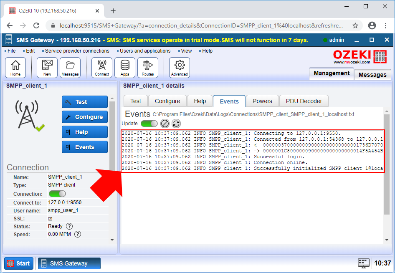Screen dimensions: 395x273
Task: Open a new browser tab
Action: (113, 11)
